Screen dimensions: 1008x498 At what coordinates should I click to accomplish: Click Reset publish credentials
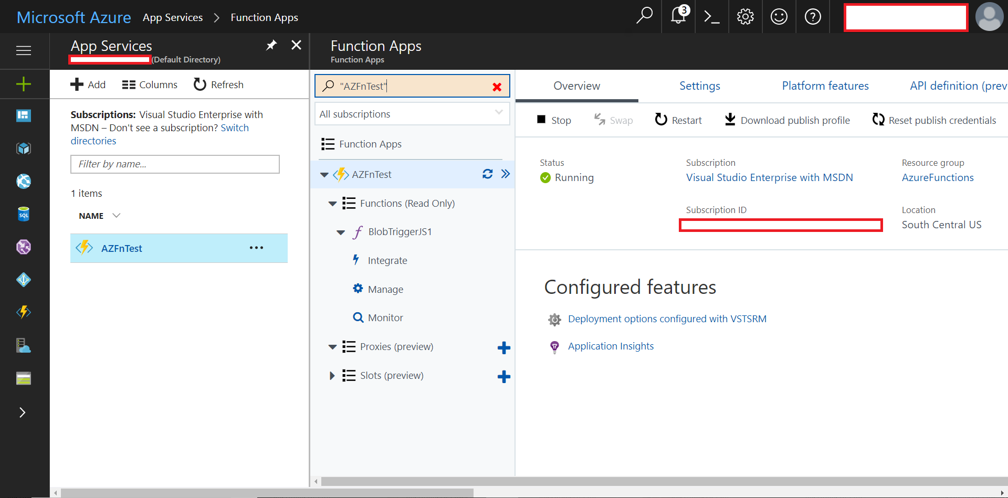[x=934, y=120]
